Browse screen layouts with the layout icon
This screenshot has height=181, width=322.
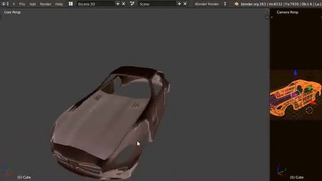[x=70, y=4]
